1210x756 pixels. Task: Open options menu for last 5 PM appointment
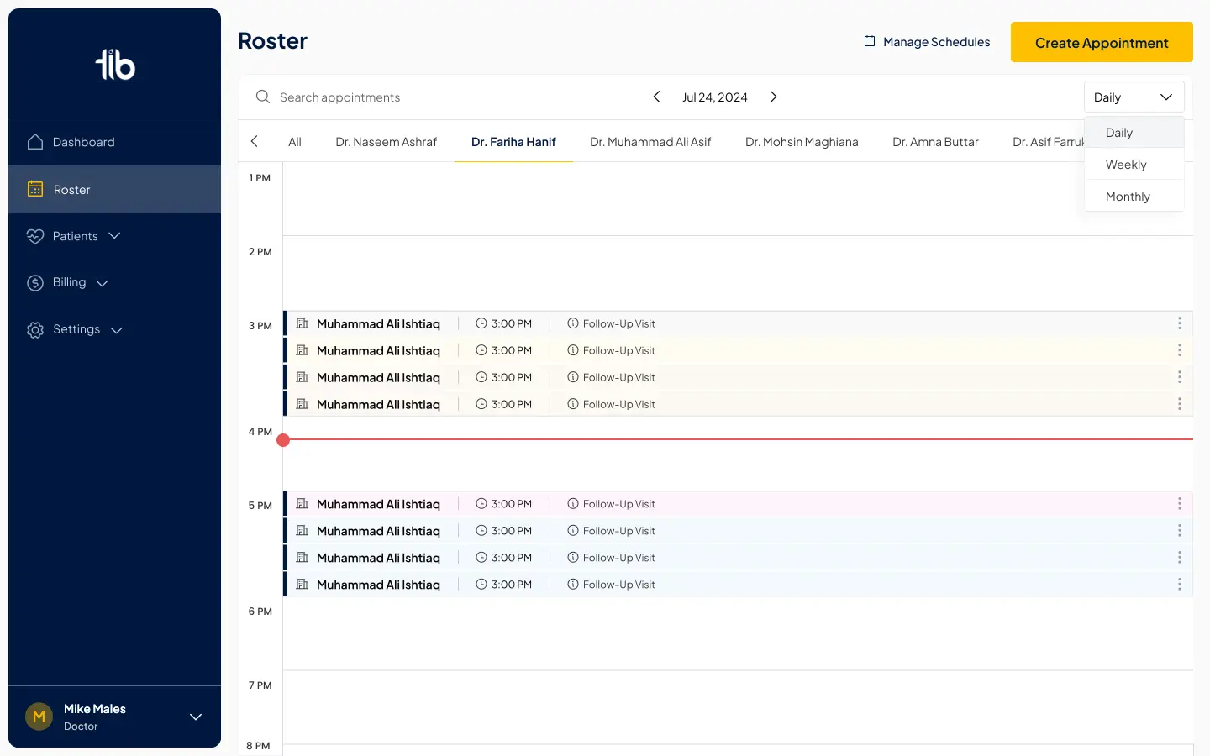click(x=1180, y=585)
